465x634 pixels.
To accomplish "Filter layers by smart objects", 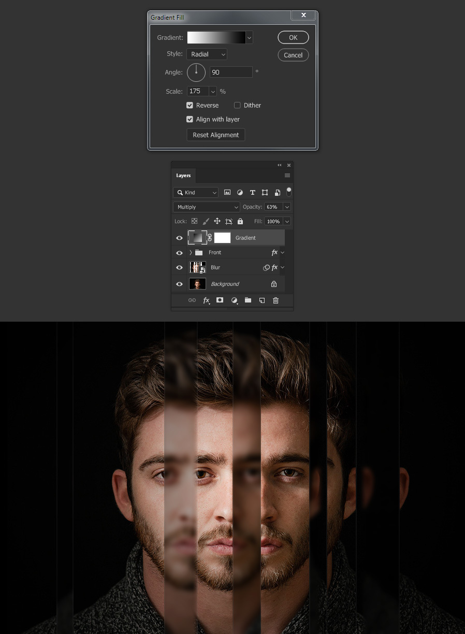I will [x=278, y=192].
